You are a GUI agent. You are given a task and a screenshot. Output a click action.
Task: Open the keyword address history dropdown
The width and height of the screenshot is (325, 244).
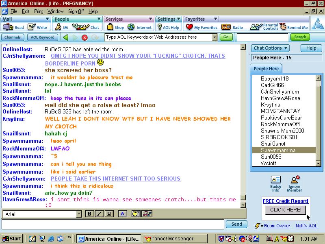pos(214,37)
